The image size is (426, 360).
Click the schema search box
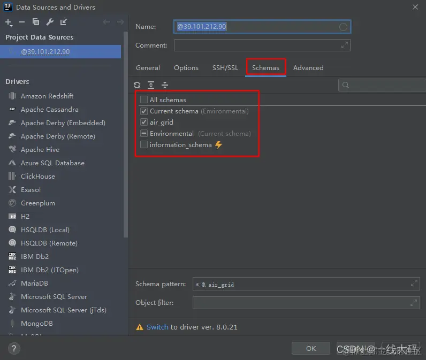click(x=382, y=85)
